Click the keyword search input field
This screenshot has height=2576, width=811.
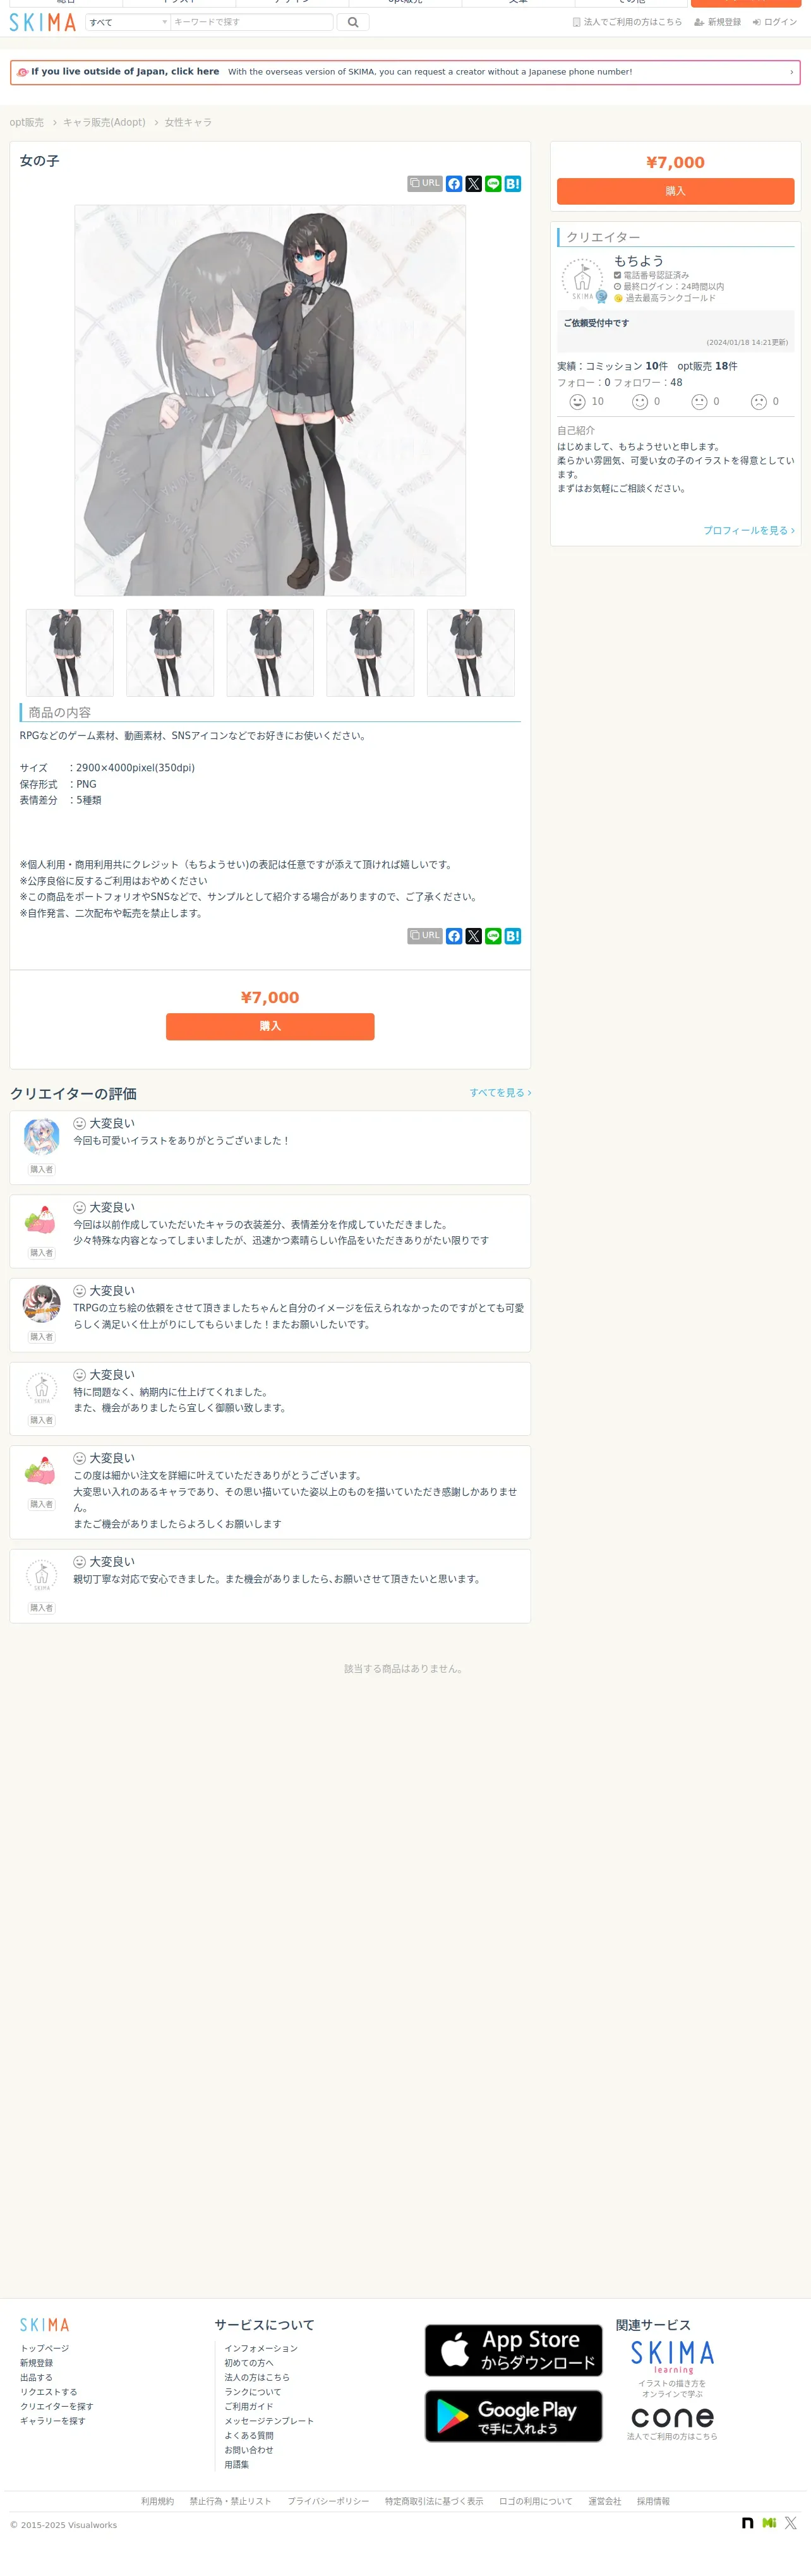(x=252, y=22)
